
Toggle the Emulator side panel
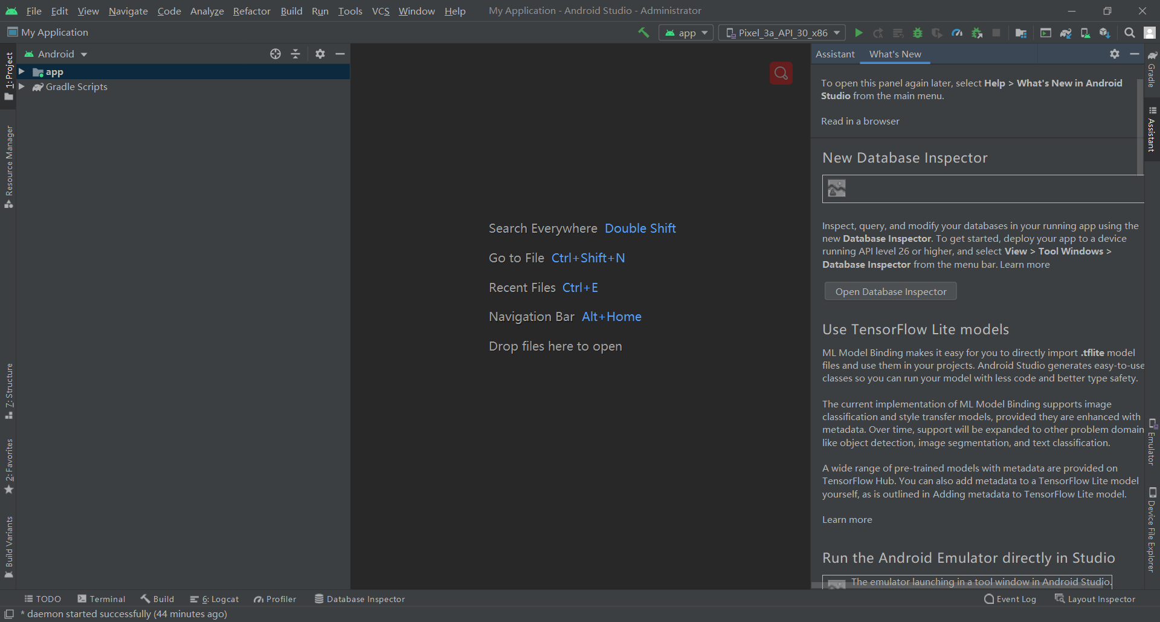(1152, 442)
